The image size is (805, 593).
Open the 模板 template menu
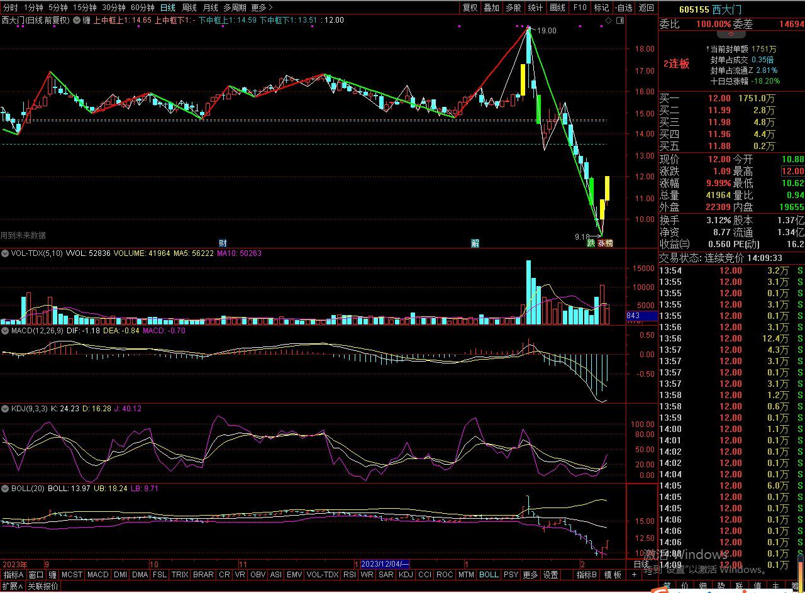[613, 575]
